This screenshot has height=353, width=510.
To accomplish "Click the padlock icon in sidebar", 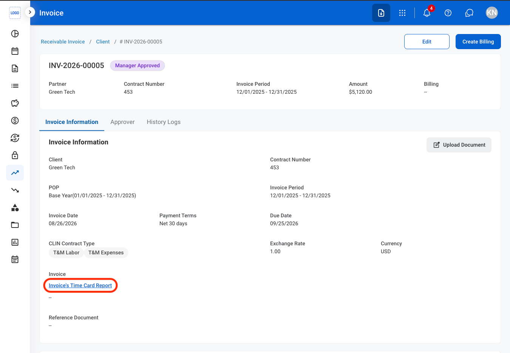I will pyautogui.click(x=15, y=155).
